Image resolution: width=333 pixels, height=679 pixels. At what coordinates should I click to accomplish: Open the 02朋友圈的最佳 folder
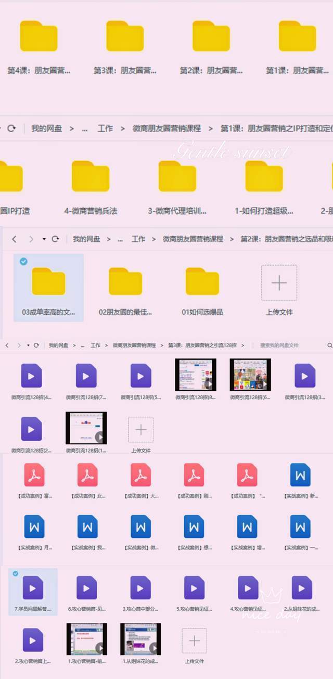click(x=125, y=281)
